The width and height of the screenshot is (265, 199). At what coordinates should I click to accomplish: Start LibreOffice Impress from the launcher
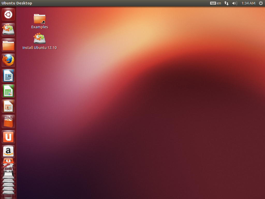[x=8, y=106]
